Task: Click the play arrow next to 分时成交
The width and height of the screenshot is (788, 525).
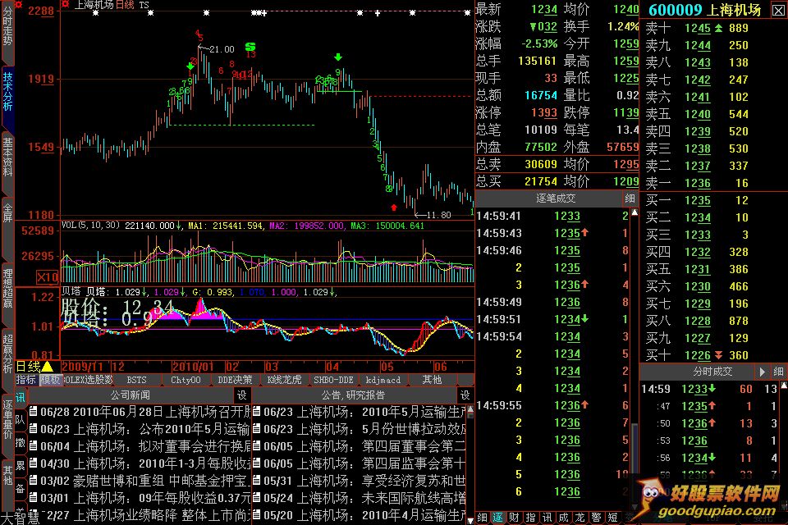Action: pyautogui.click(x=762, y=372)
